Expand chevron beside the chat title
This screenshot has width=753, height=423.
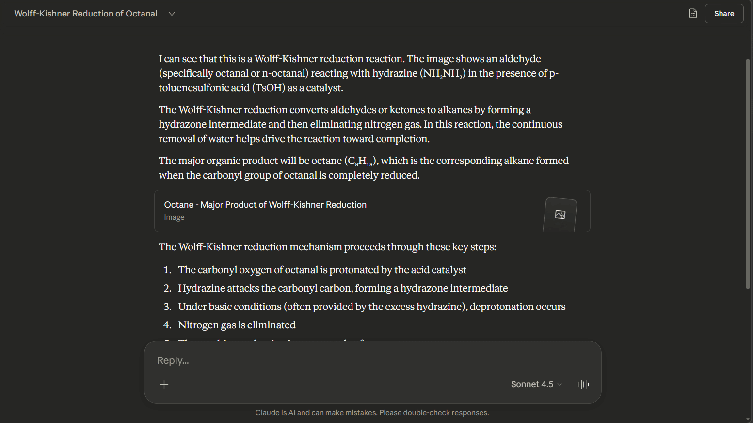[x=172, y=14]
